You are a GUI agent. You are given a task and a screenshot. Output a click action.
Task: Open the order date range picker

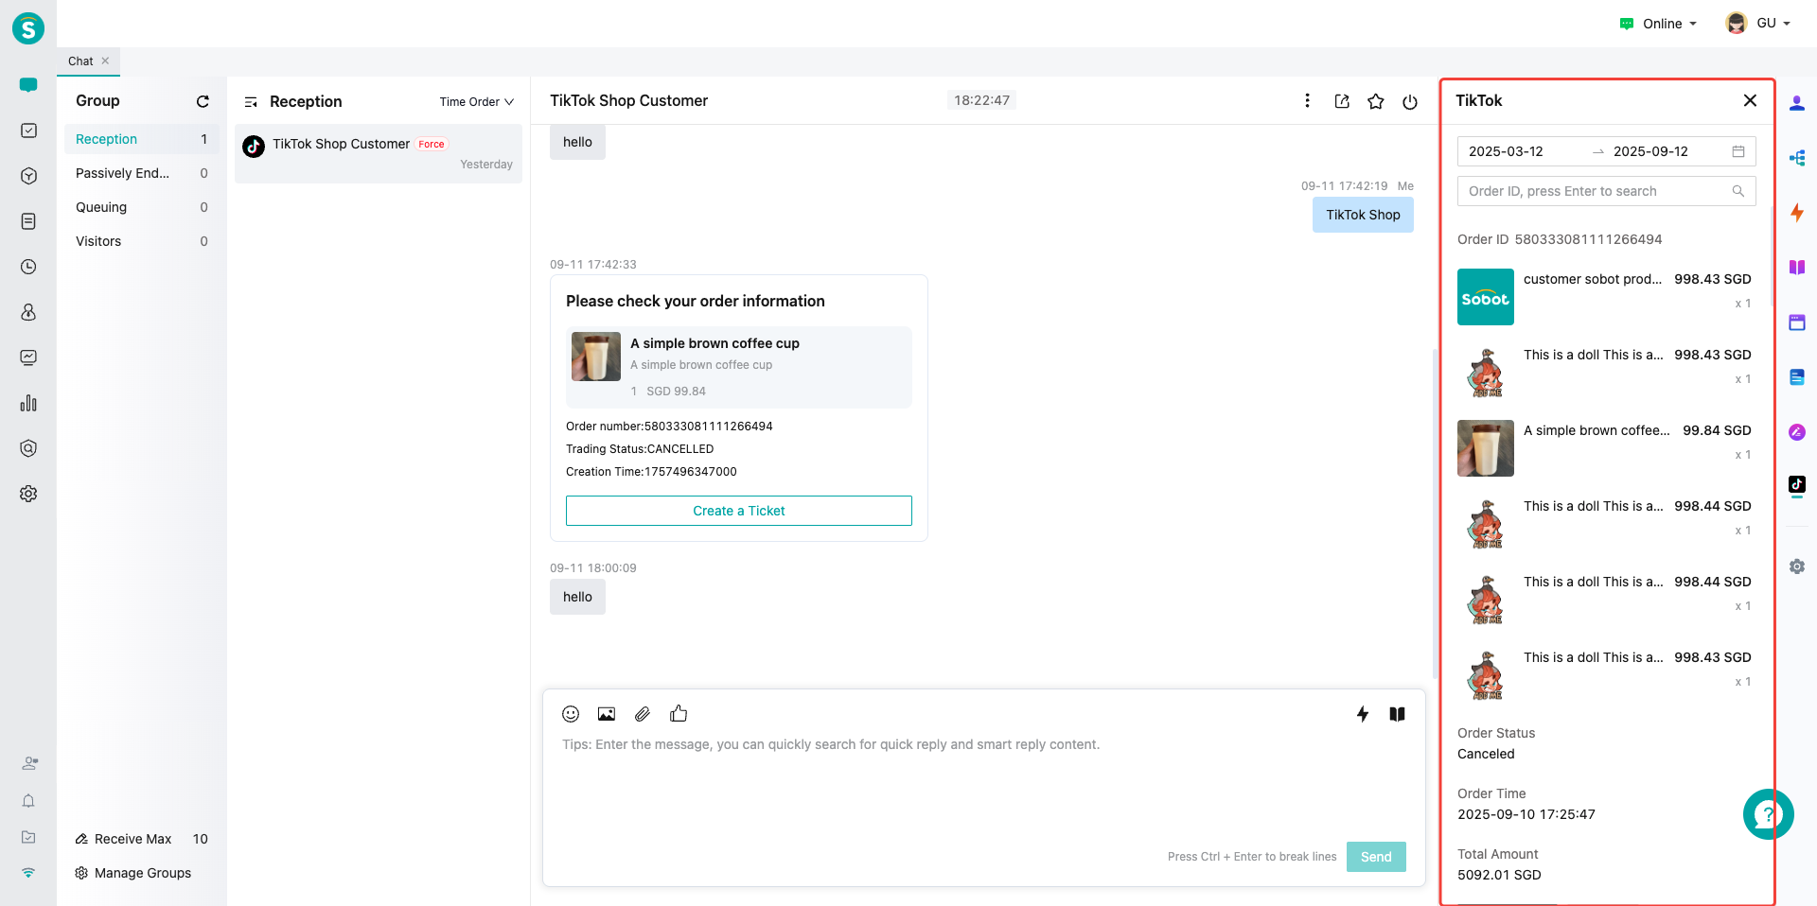[1605, 151]
